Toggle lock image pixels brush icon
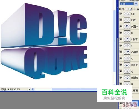The image size is (139, 109). click(131, 9)
